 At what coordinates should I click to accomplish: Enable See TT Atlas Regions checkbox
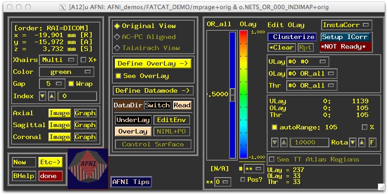coord(272,159)
